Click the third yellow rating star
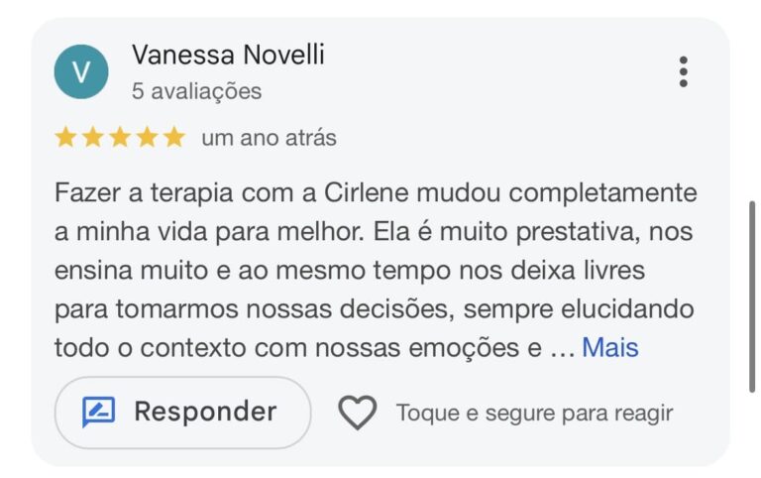Viewport: 761px width, 478px height. (120, 138)
